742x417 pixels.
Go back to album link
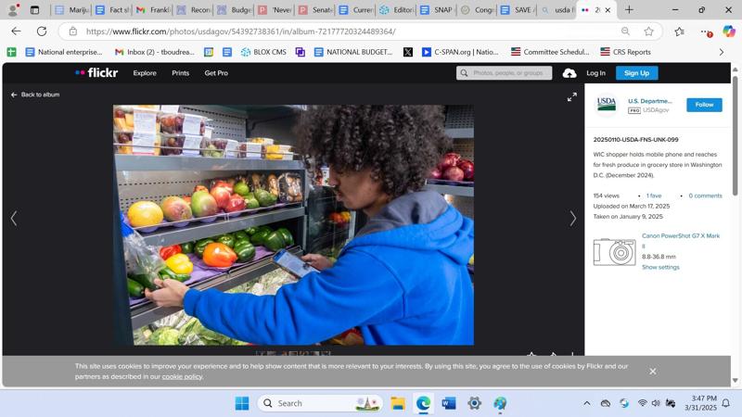tap(35, 95)
